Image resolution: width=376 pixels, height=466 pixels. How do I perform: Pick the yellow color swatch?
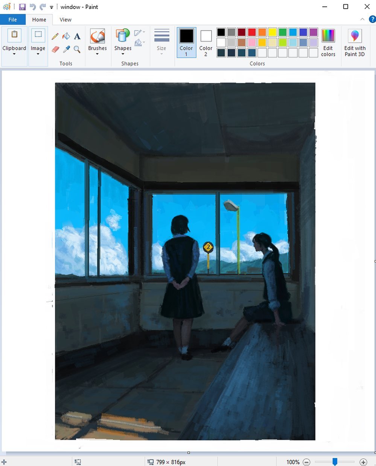272,32
